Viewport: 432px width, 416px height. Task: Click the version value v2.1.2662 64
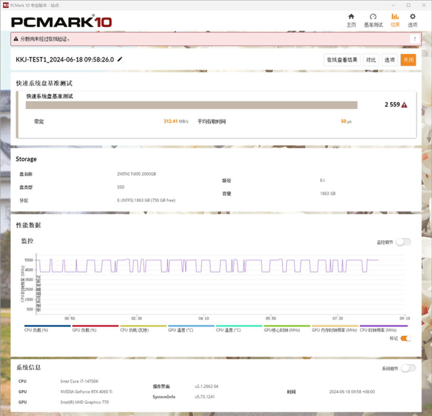pos(206,386)
